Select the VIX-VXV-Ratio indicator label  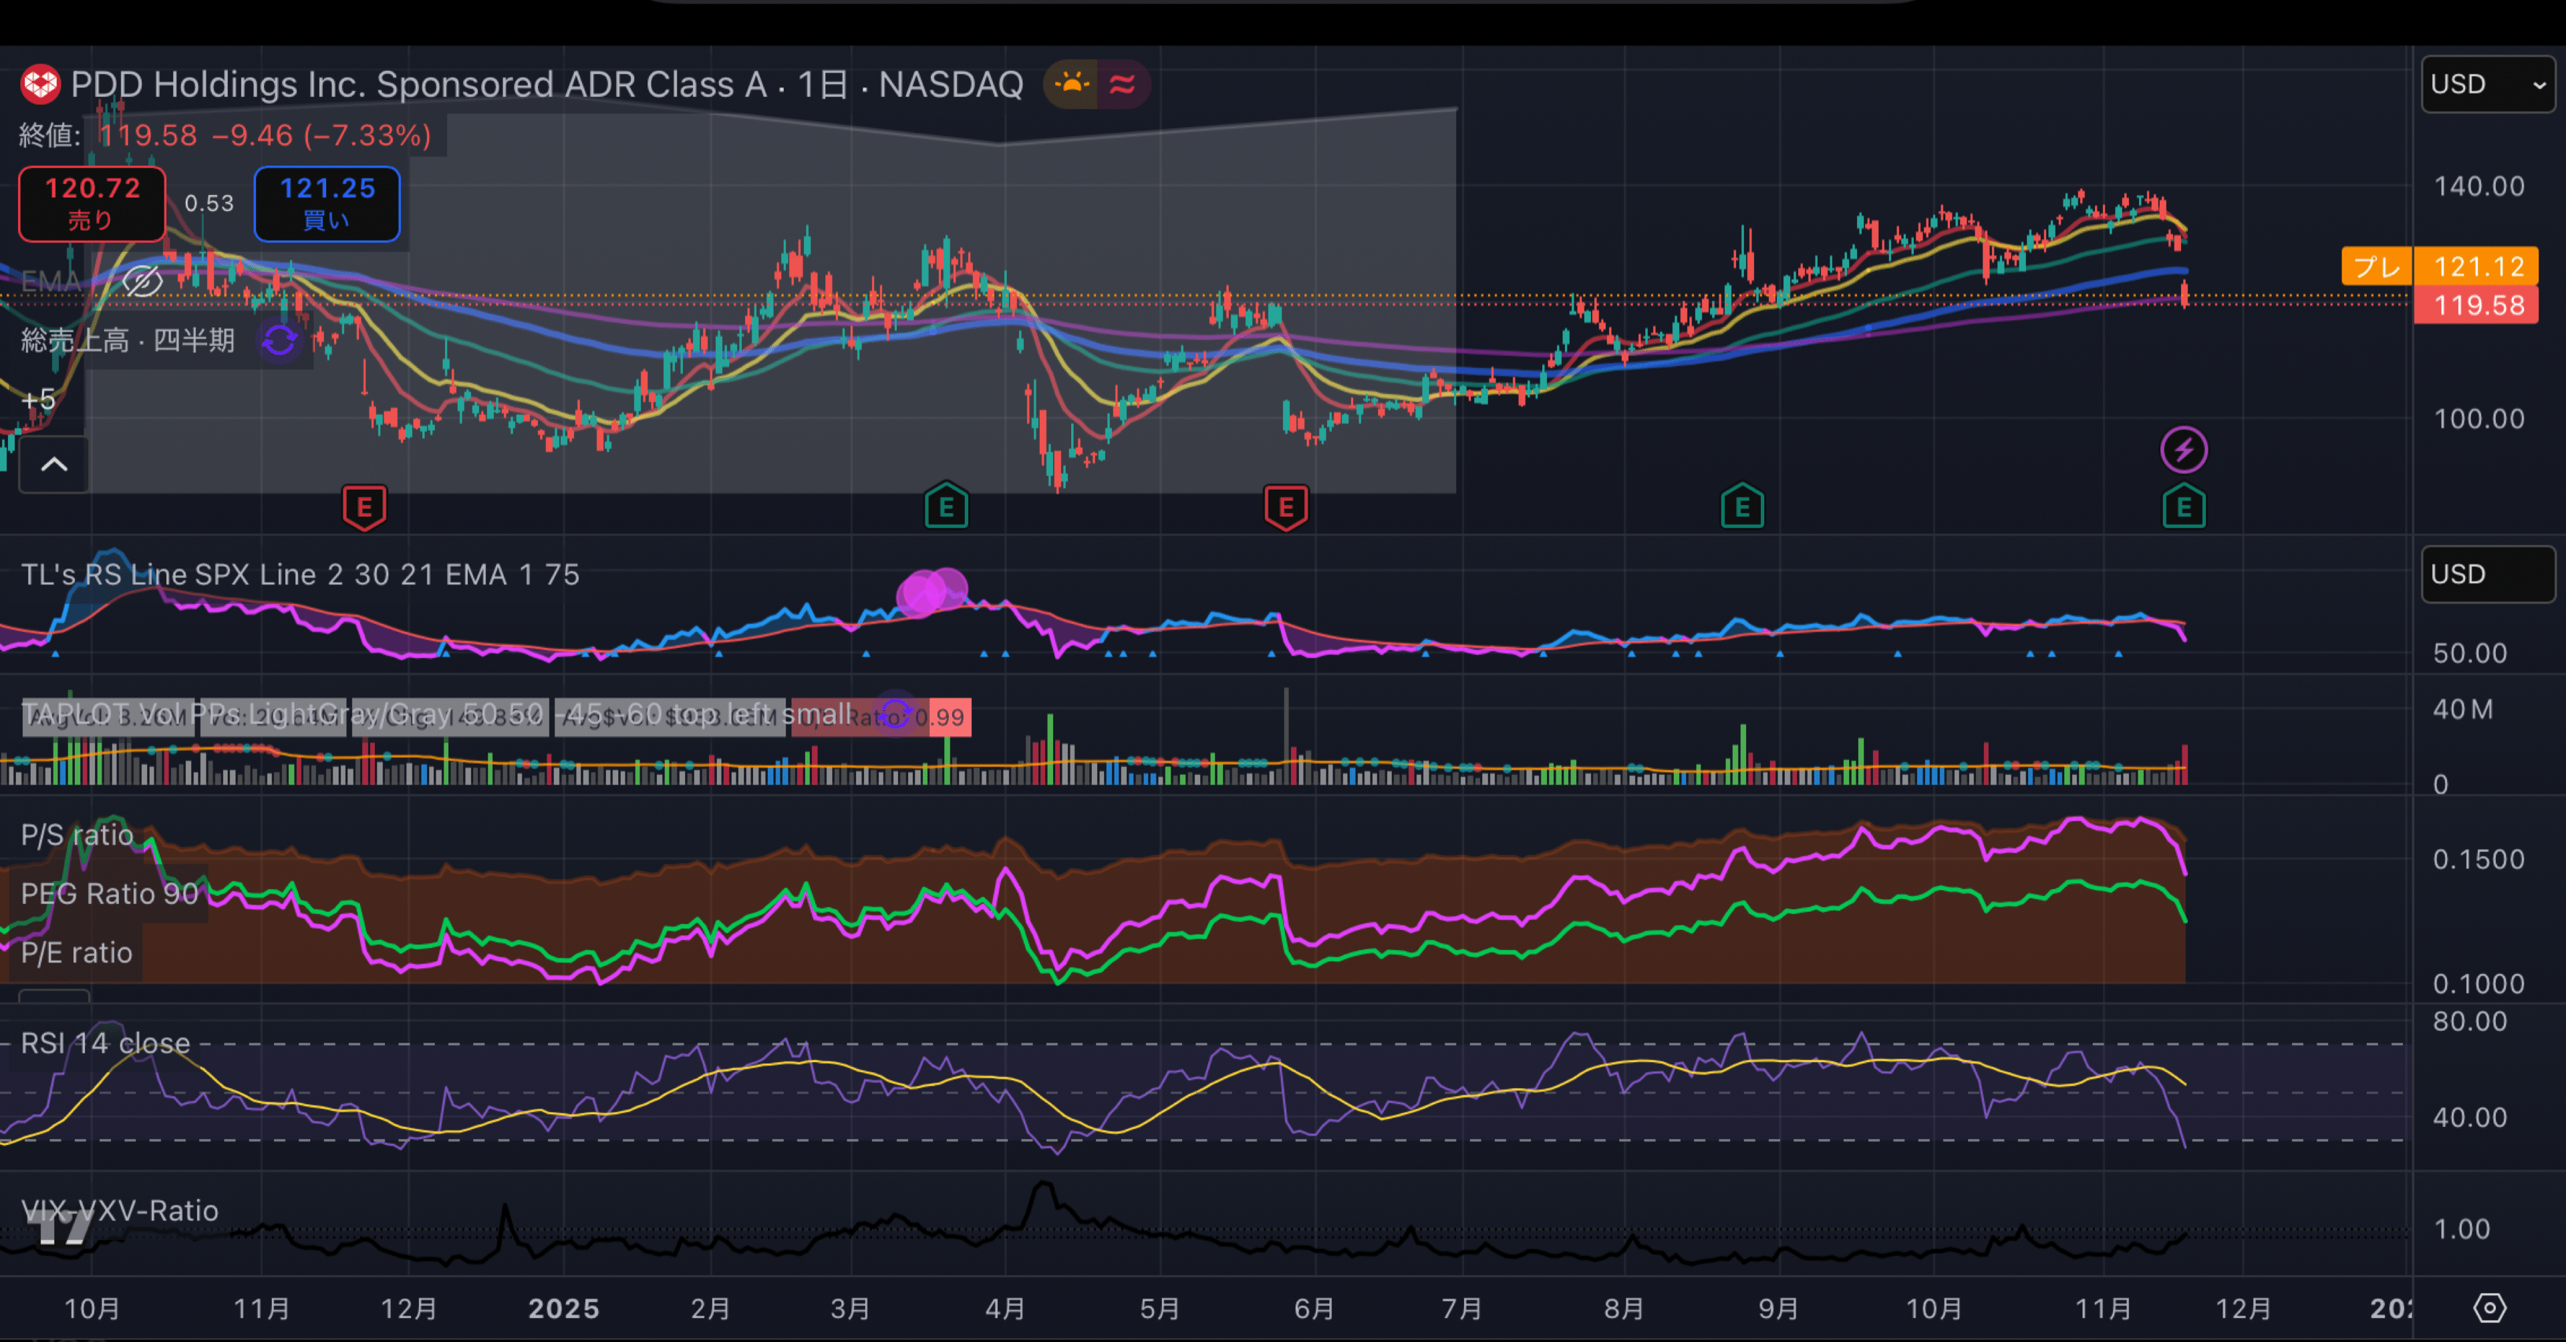[x=120, y=1210]
